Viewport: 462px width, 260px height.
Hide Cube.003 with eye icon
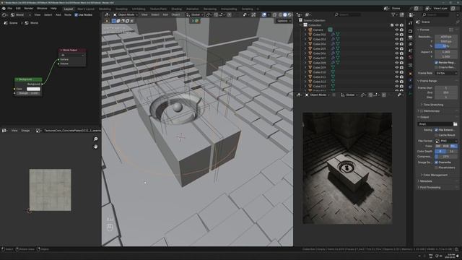(396, 39)
